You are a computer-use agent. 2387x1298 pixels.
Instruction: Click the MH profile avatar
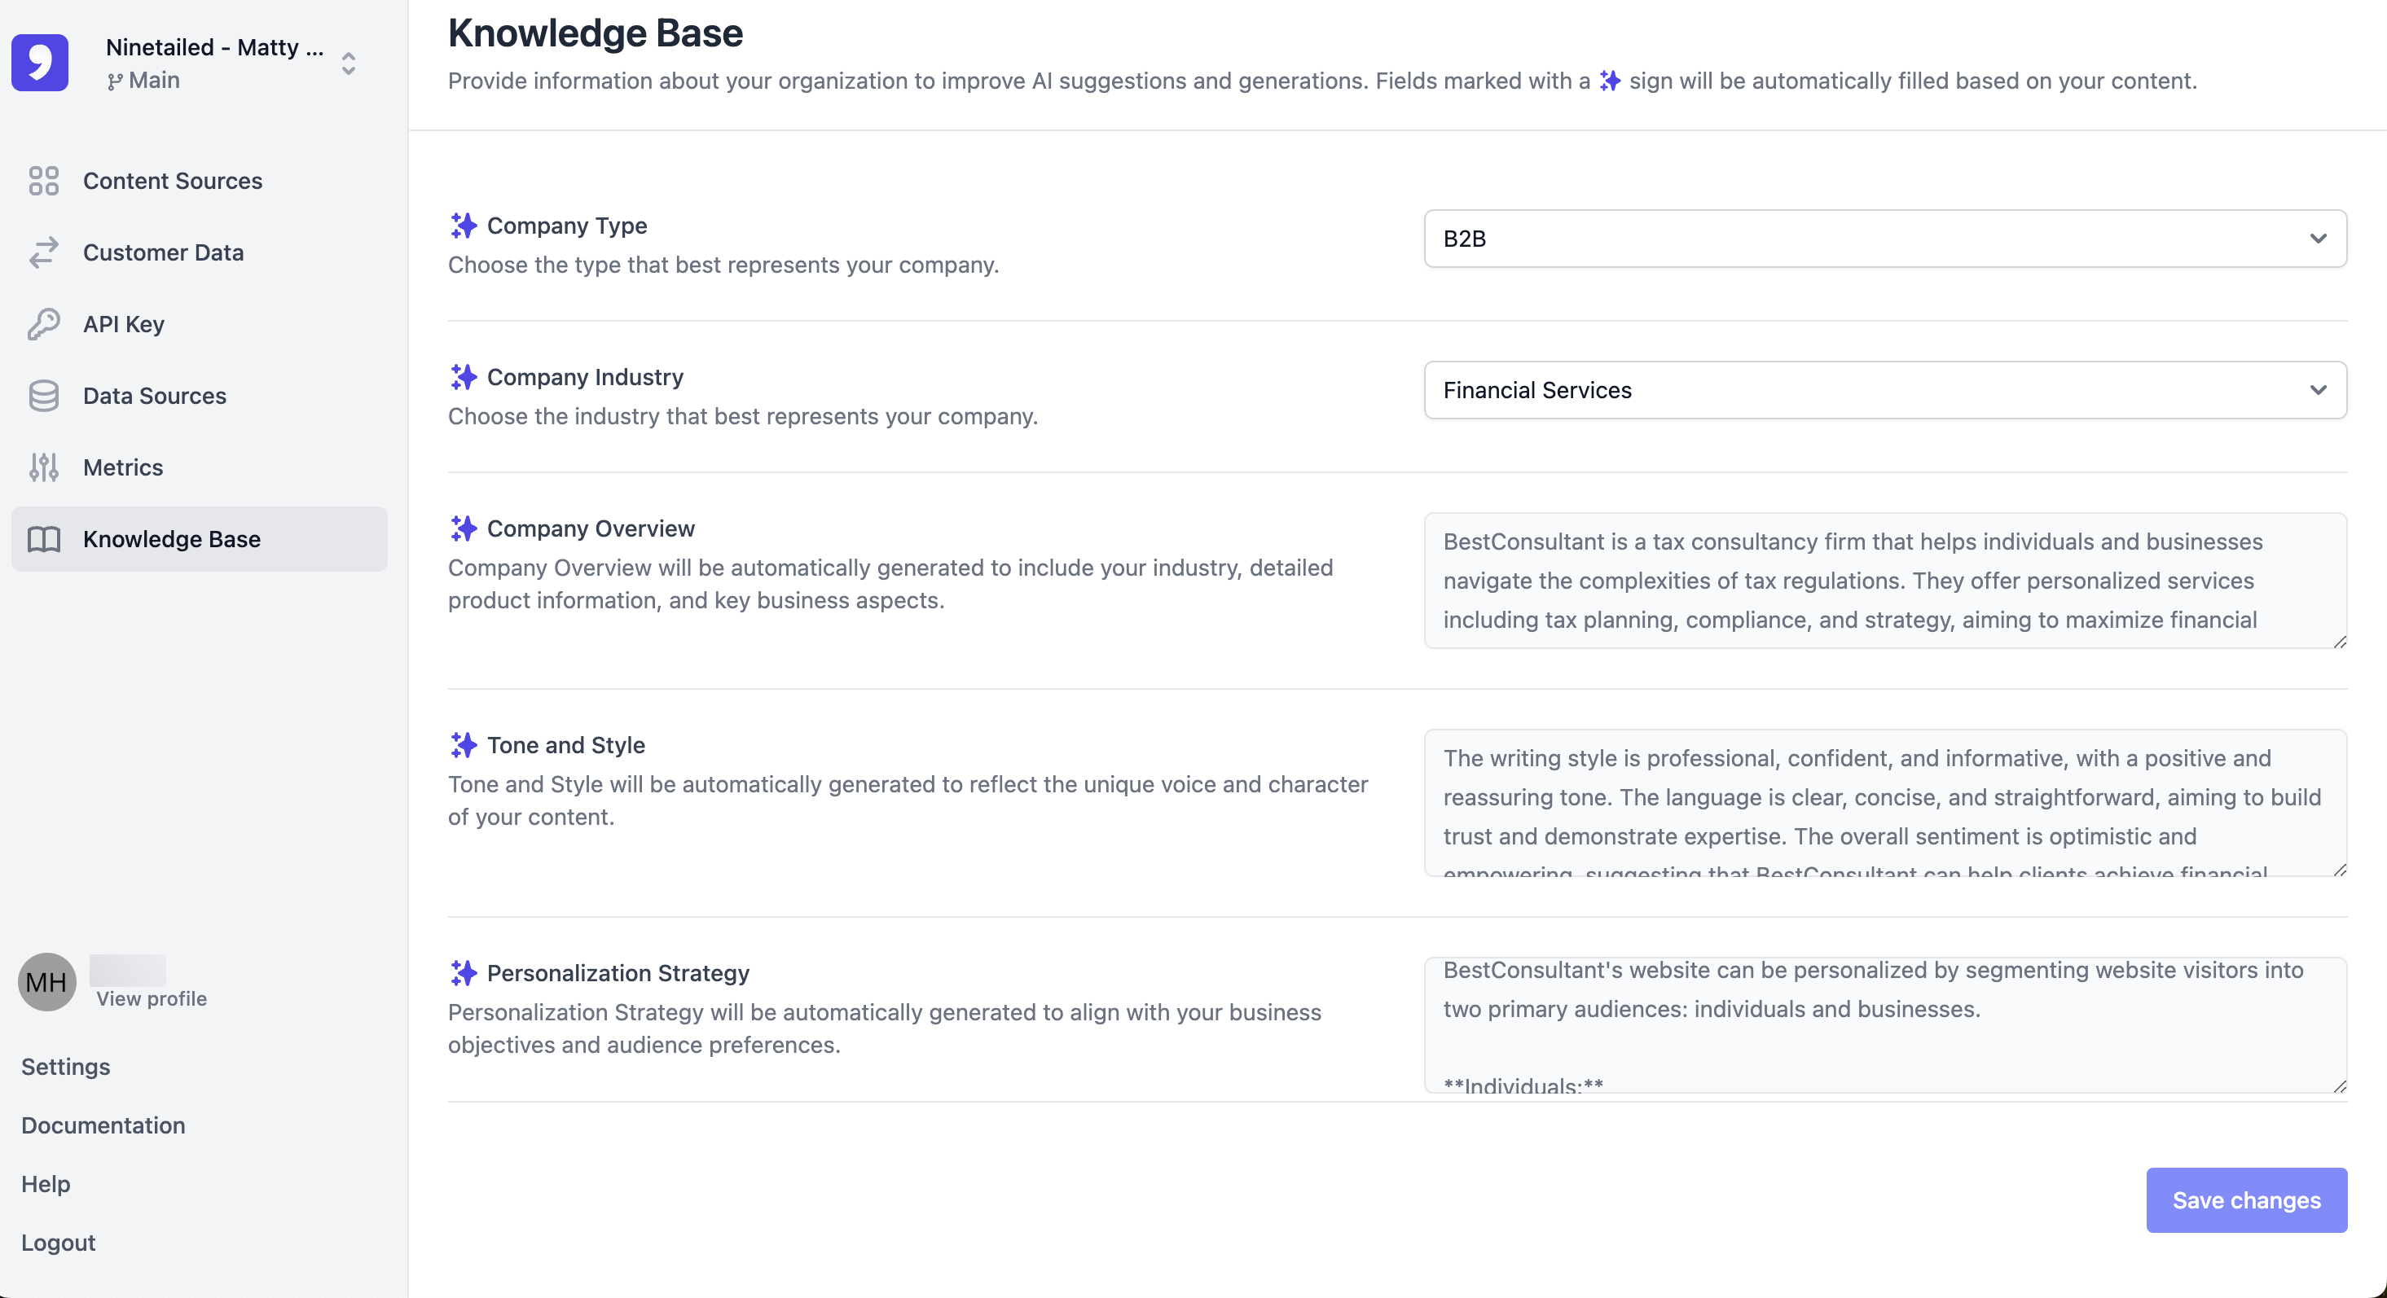coord(46,982)
